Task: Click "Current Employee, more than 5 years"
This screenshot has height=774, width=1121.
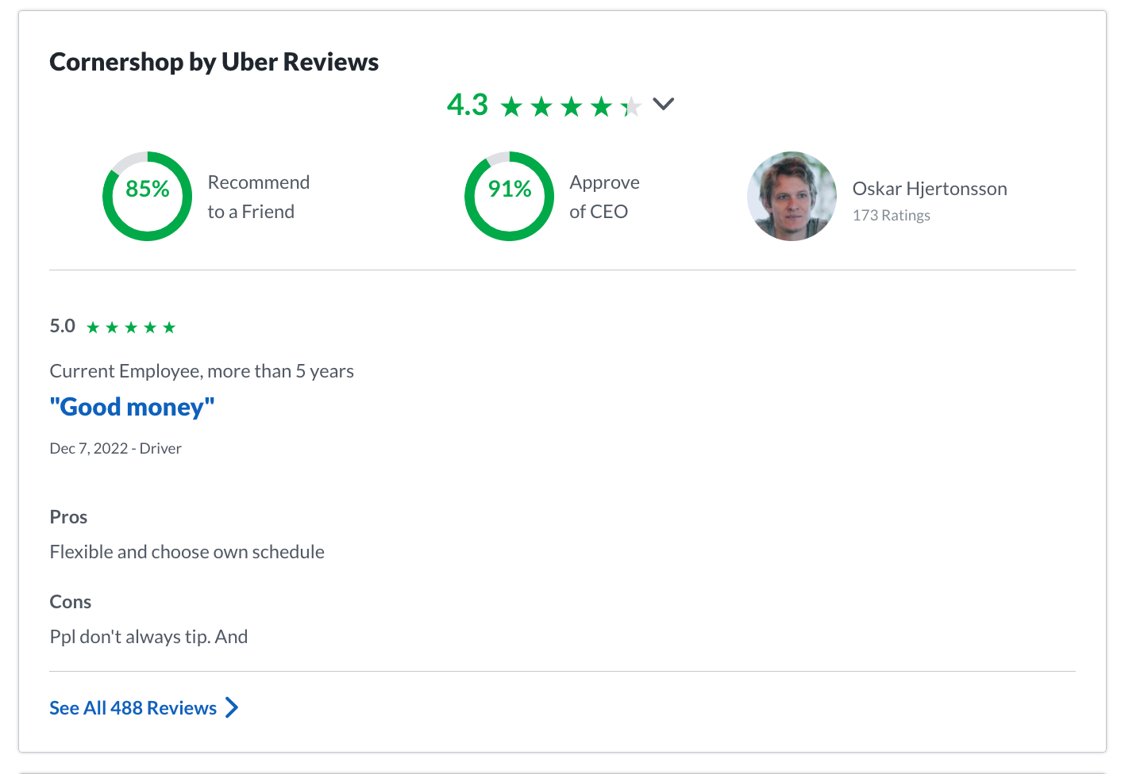Action: pyautogui.click(x=202, y=371)
